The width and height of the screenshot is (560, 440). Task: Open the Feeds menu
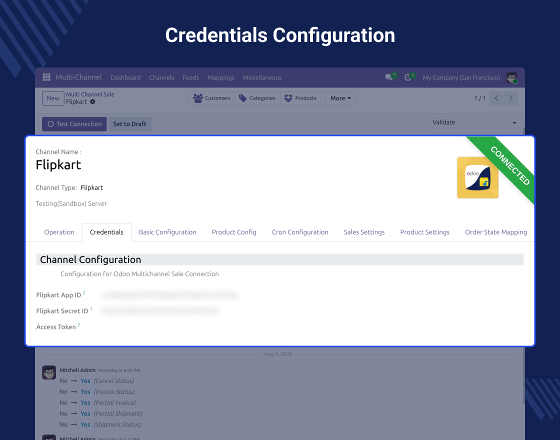pos(190,77)
